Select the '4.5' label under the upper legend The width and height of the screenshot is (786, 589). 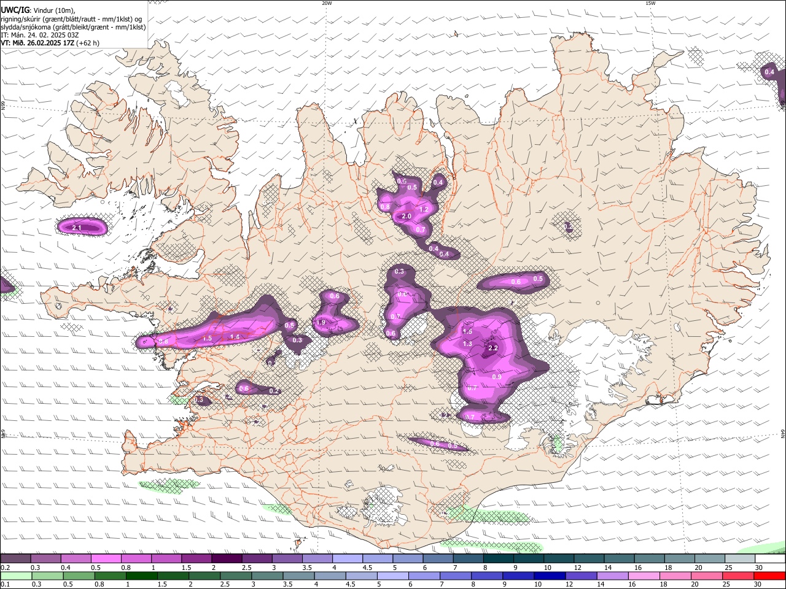tap(367, 568)
